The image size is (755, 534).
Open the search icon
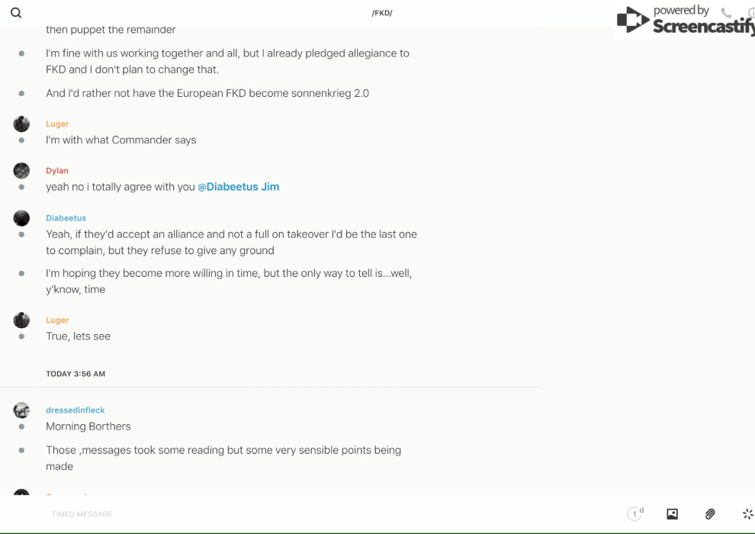tap(16, 13)
